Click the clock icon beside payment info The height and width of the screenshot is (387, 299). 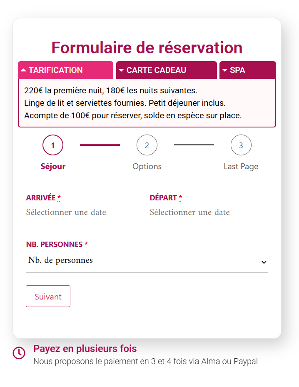19,353
